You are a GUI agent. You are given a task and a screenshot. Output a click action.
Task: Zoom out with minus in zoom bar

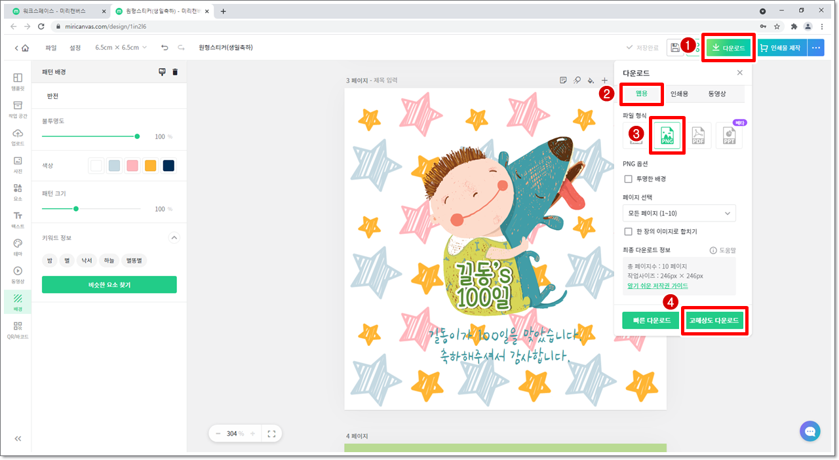tap(218, 433)
